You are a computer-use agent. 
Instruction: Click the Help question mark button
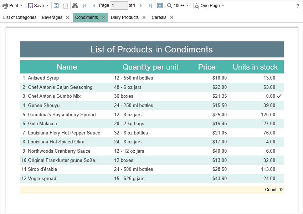[298, 5]
